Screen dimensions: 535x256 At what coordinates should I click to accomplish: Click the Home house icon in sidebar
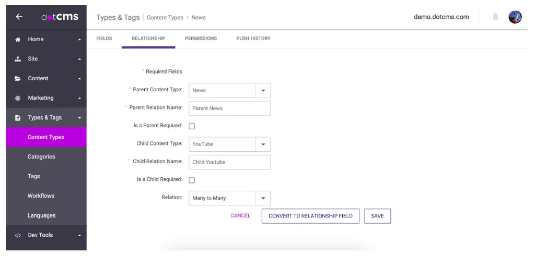[18, 40]
